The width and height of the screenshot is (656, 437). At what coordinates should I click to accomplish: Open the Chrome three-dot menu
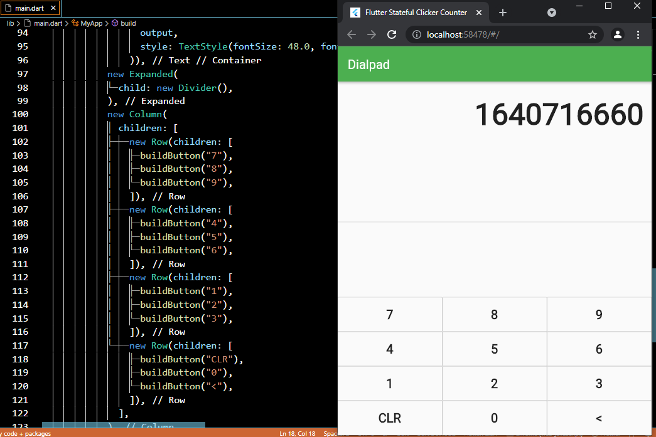point(638,35)
